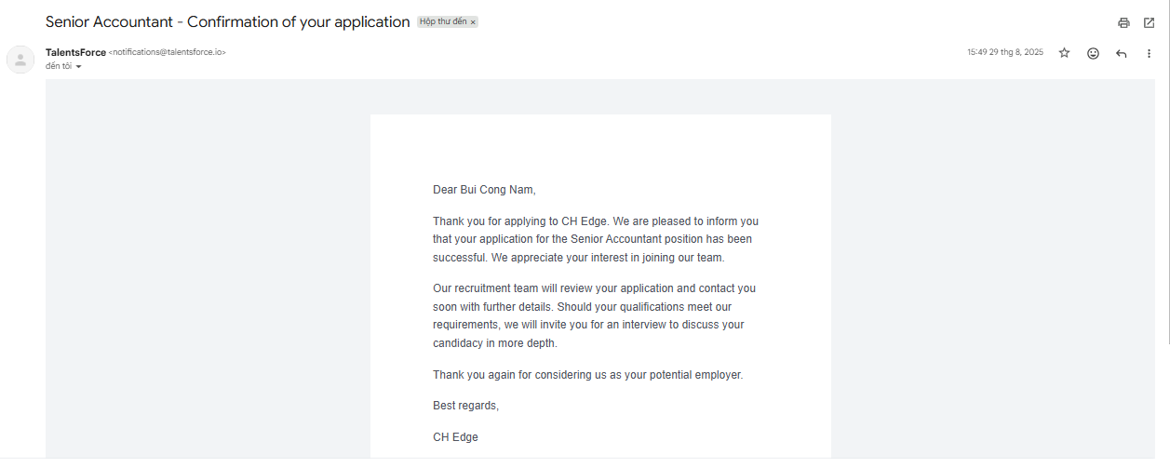The height and width of the screenshot is (468, 1170).
Task: Expand recipient details arrow beside 'đến tôi'
Action: coord(79,67)
